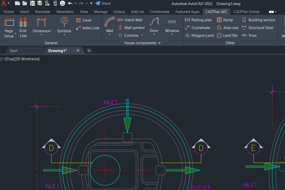Click the Truss tool
The width and height of the screenshot is (285, 190).
(249, 35)
